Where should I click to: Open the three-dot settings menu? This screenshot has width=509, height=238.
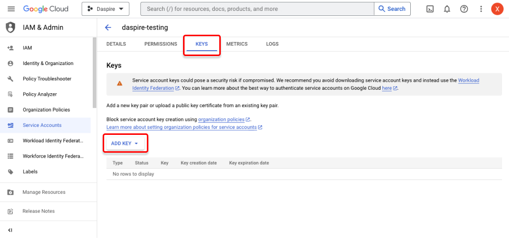click(481, 9)
